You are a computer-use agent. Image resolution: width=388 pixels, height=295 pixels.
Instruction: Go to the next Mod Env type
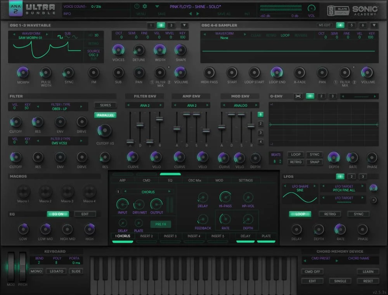[256, 105]
